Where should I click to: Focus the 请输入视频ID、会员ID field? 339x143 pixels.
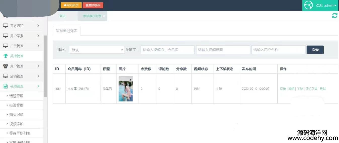[167, 50]
